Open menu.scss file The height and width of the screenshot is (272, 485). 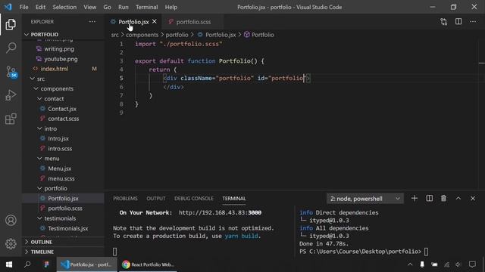(61, 178)
